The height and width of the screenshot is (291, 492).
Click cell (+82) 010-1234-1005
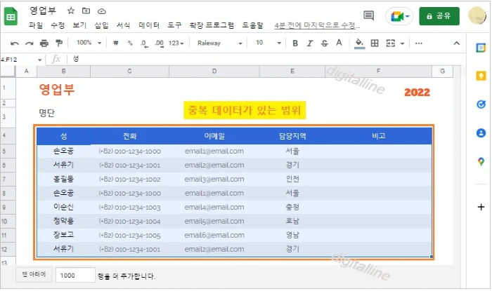click(x=129, y=236)
